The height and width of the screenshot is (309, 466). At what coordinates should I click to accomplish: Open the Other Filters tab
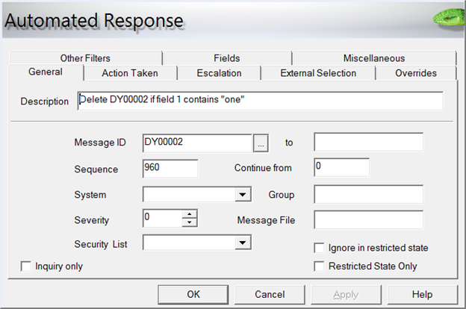(x=85, y=58)
